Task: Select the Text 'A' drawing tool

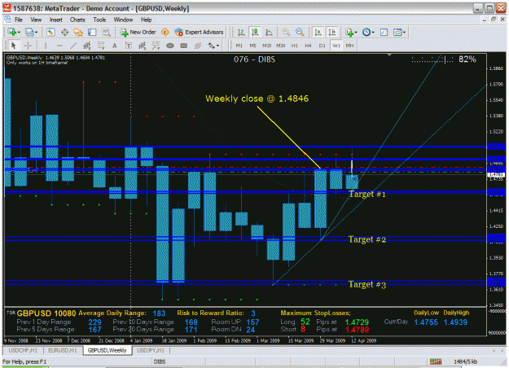Action: [x=115, y=46]
